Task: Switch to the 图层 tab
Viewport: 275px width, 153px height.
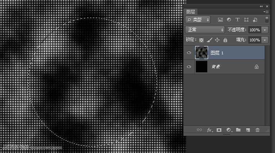Action: 191,12
